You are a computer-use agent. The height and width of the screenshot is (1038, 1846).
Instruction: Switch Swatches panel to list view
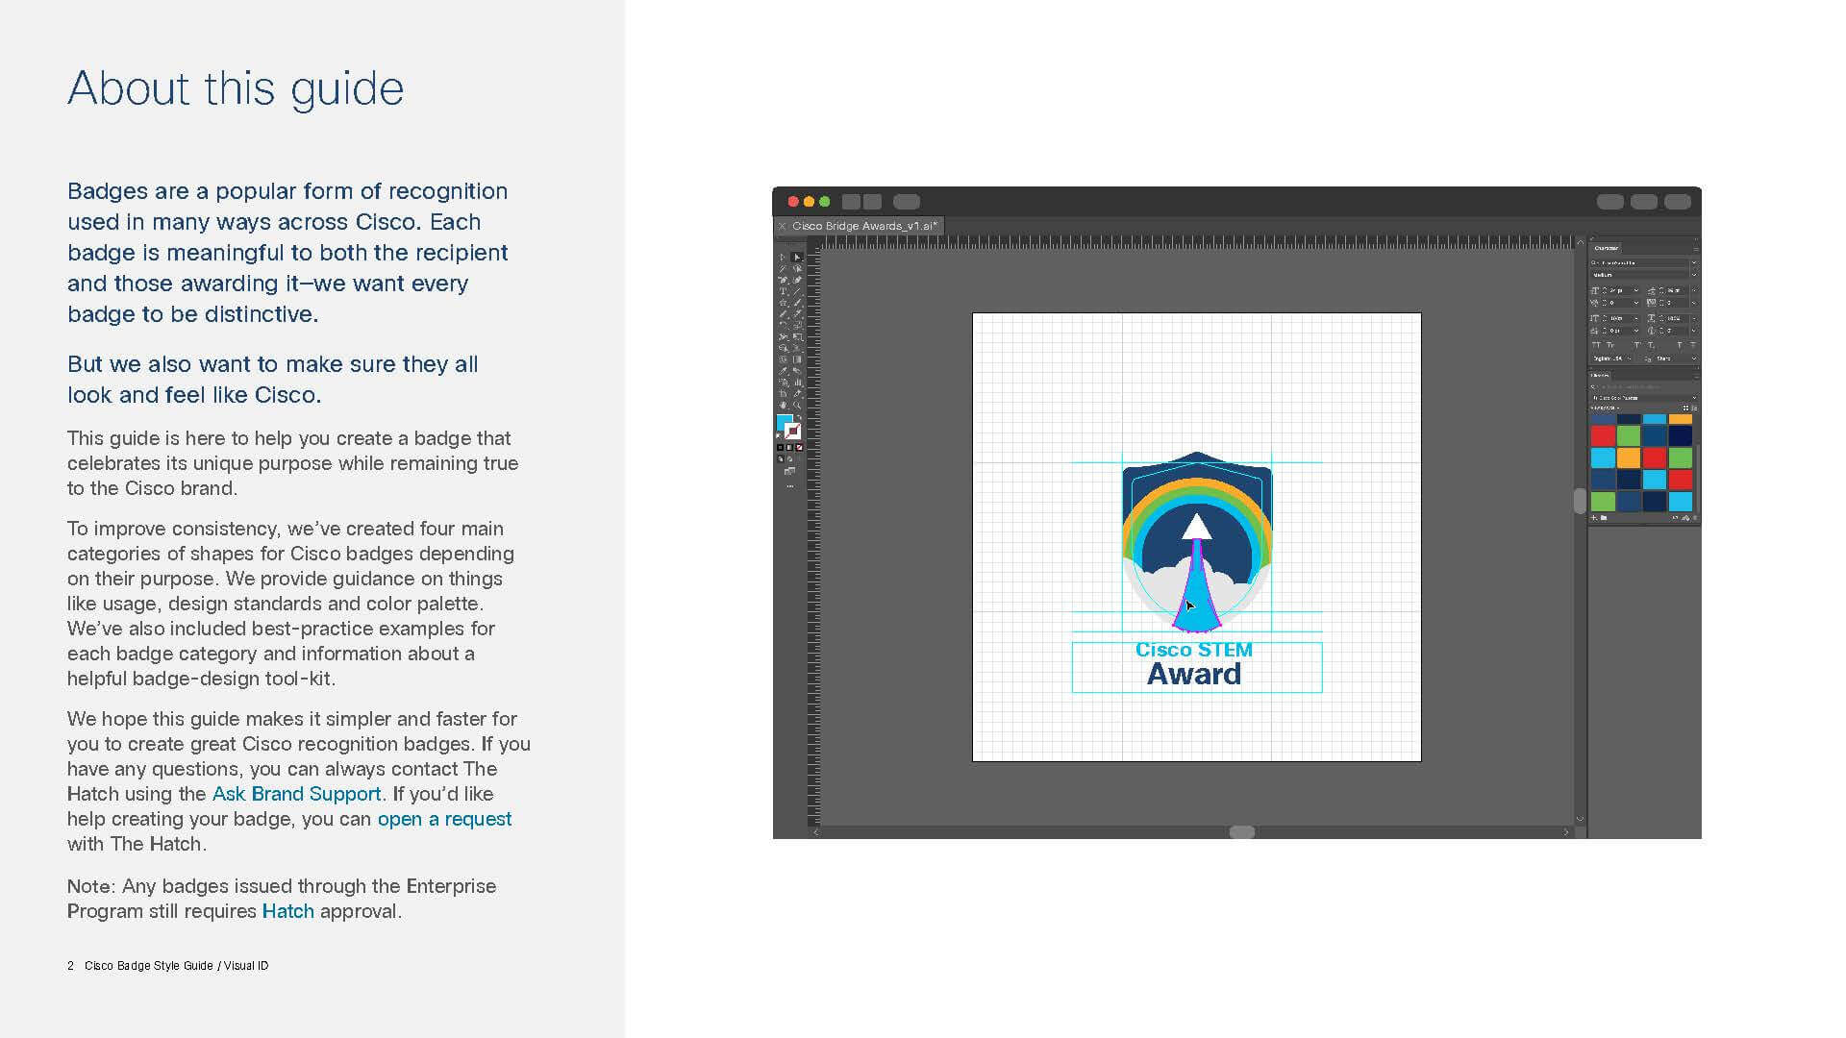[1694, 408]
